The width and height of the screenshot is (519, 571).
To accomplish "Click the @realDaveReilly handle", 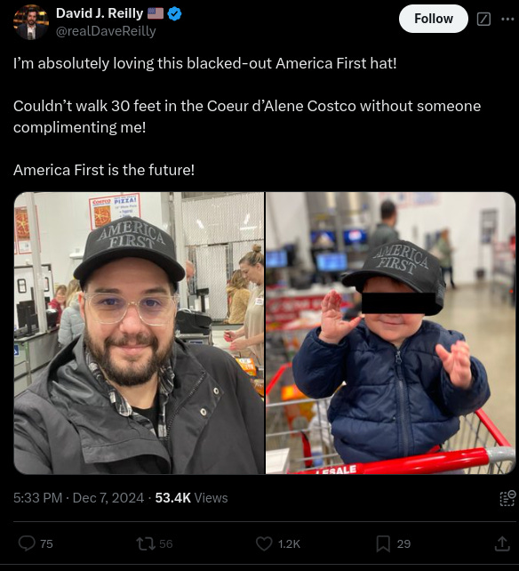I will coord(106,31).
